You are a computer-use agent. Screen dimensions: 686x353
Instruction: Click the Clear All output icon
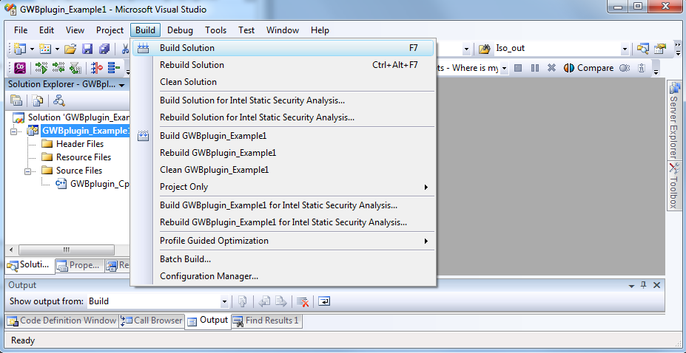coord(303,301)
